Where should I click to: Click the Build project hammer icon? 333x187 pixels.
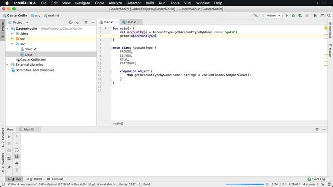coord(255,15)
